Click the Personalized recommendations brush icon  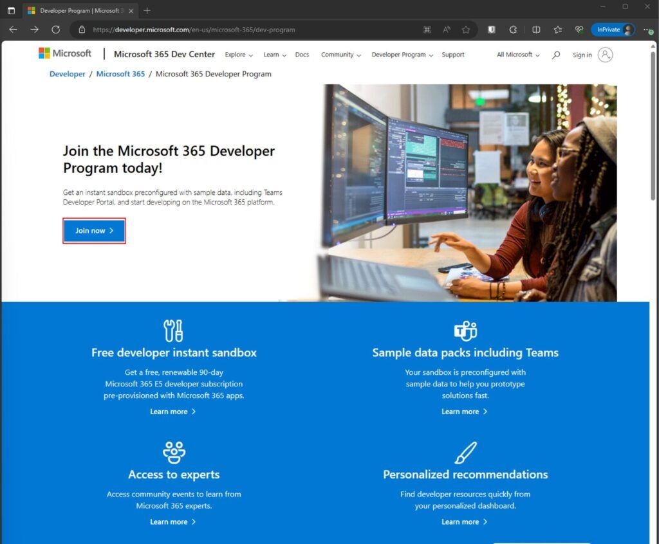465,453
